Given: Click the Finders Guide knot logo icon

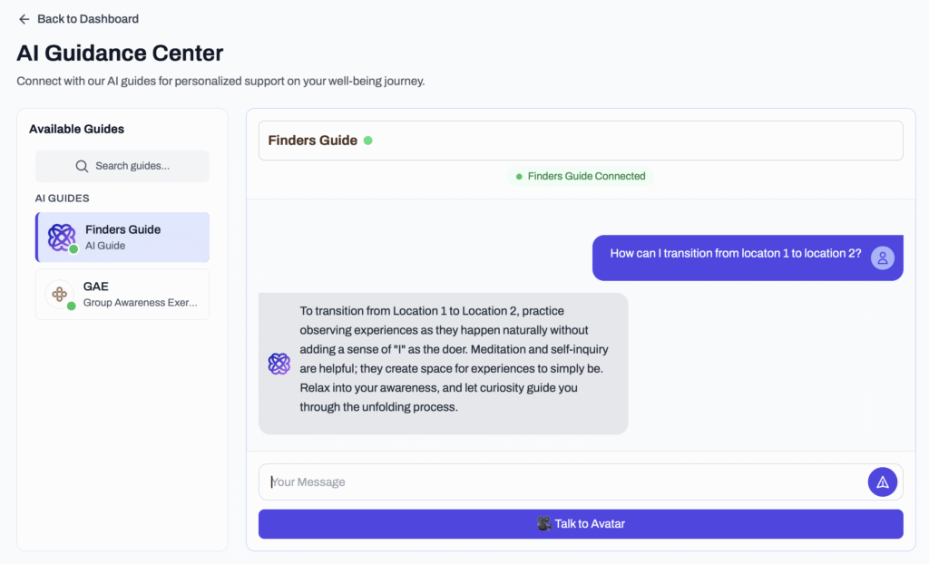Looking at the screenshot, I should pyautogui.click(x=61, y=237).
